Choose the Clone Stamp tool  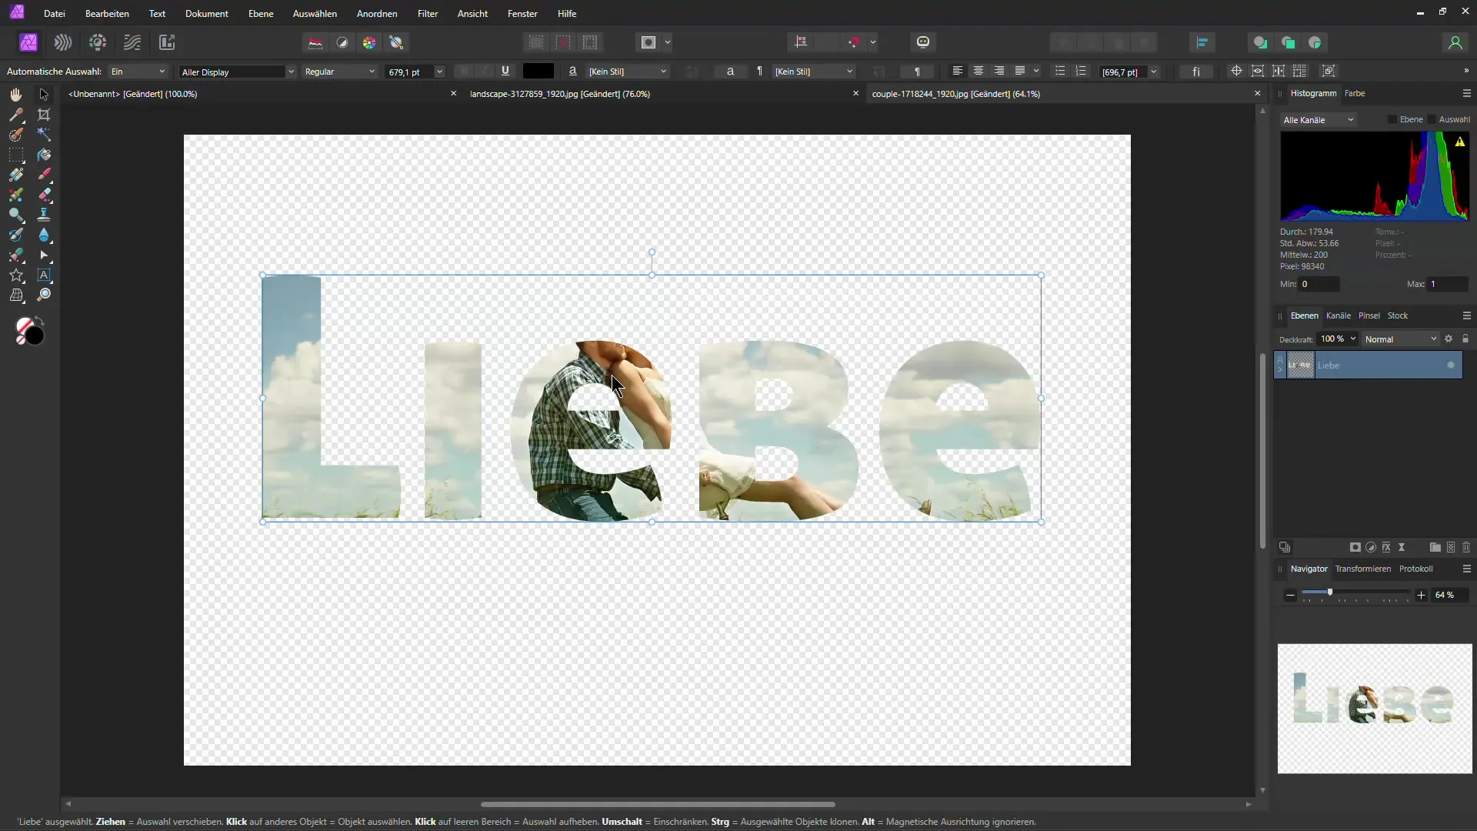click(x=44, y=215)
